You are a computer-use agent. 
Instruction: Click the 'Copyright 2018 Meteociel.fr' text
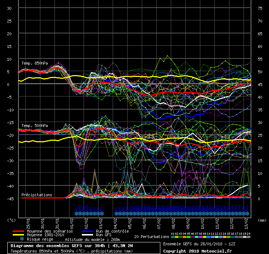[197, 251]
